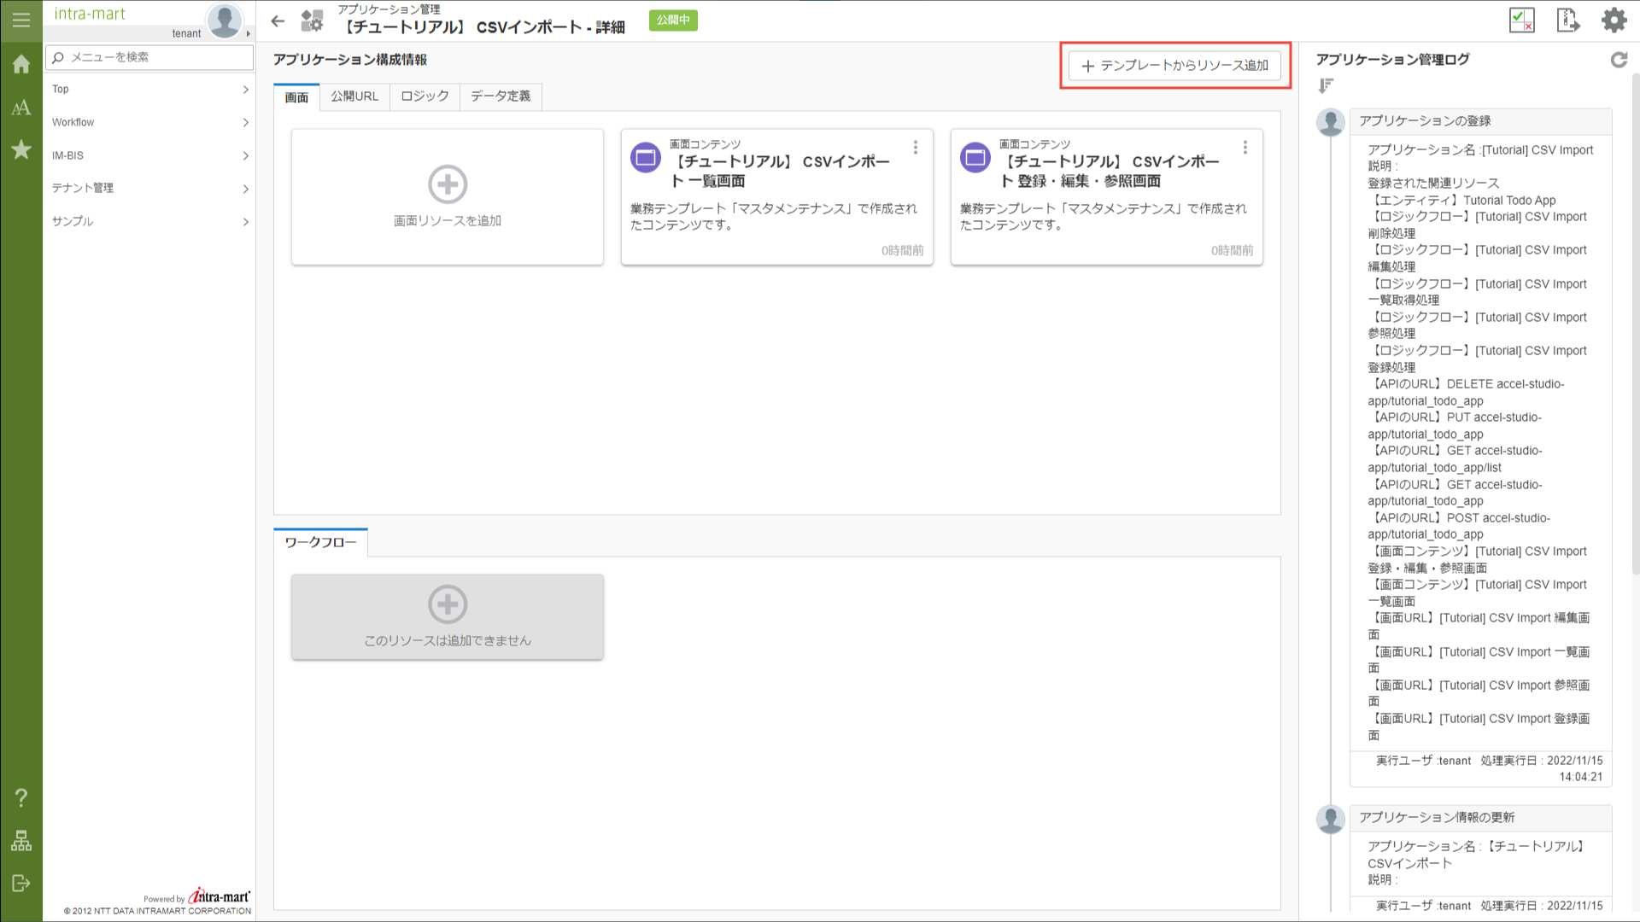Open sitemap icon in sidebar
Viewport: 1640px width, 922px height.
(21, 841)
